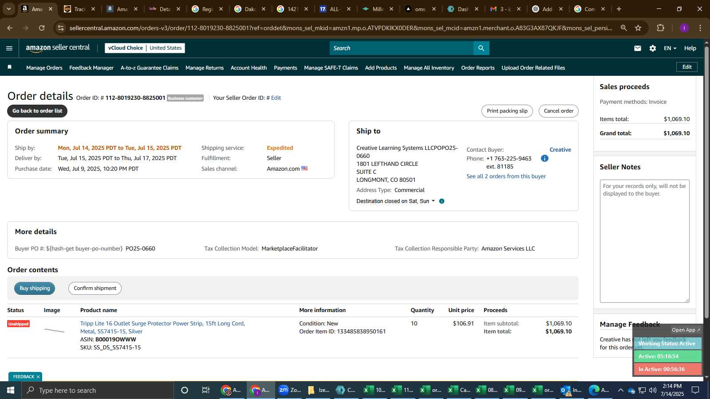Click the info icon next to phone number
This screenshot has width=710, height=399.
[x=544, y=158]
